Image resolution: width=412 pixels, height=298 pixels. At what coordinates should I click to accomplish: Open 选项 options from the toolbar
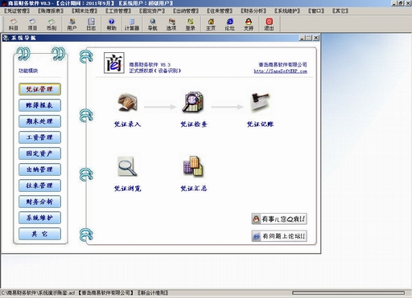[x=171, y=24]
